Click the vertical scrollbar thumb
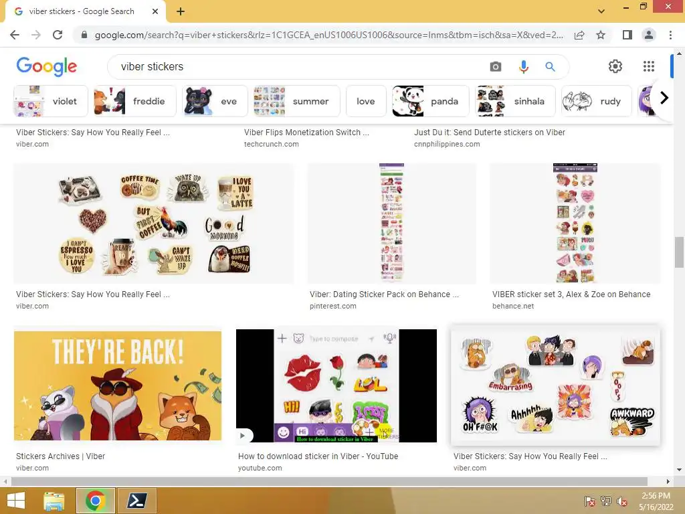 pyautogui.click(x=679, y=252)
